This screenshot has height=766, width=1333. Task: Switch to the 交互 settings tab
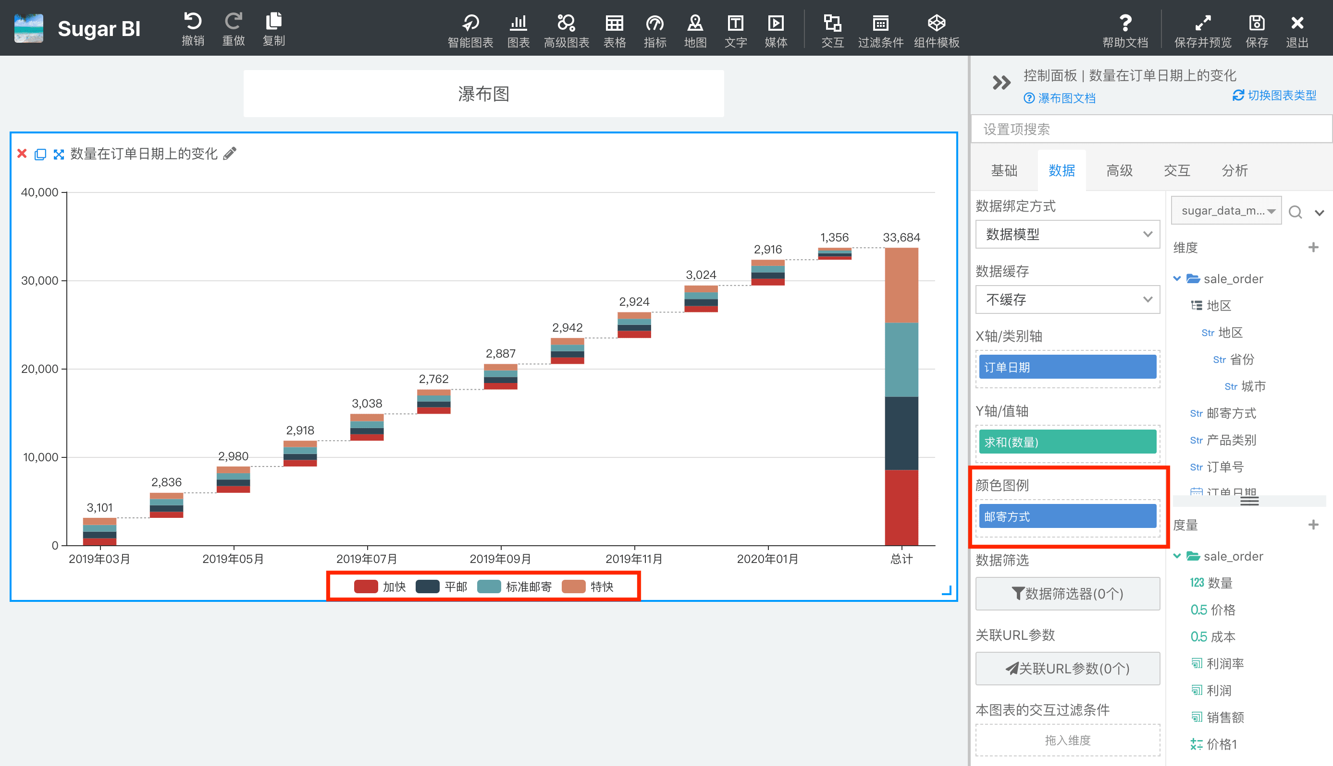point(1176,170)
